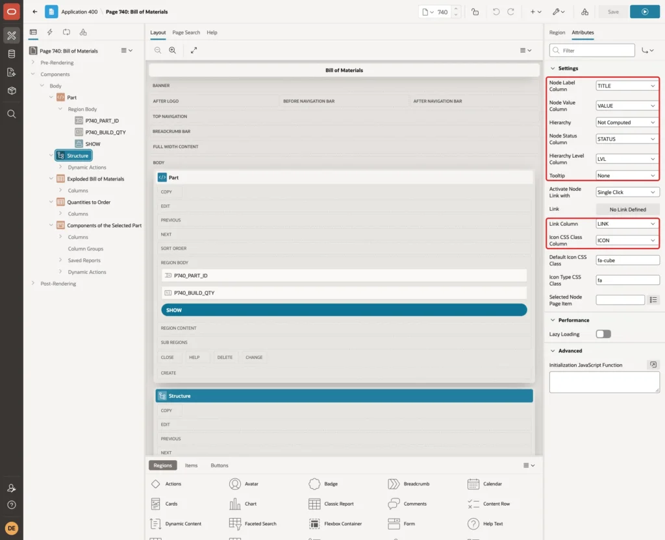Open the user account DE avatar
Image resolution: width=665 pixels, height=540 pixels.
pyautogui.click(x=12, y=528)
